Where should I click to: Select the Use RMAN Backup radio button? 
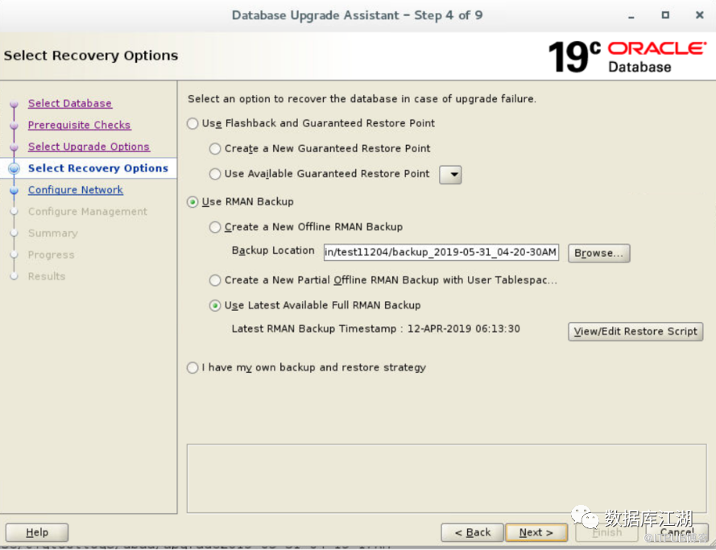coord(192,202)
